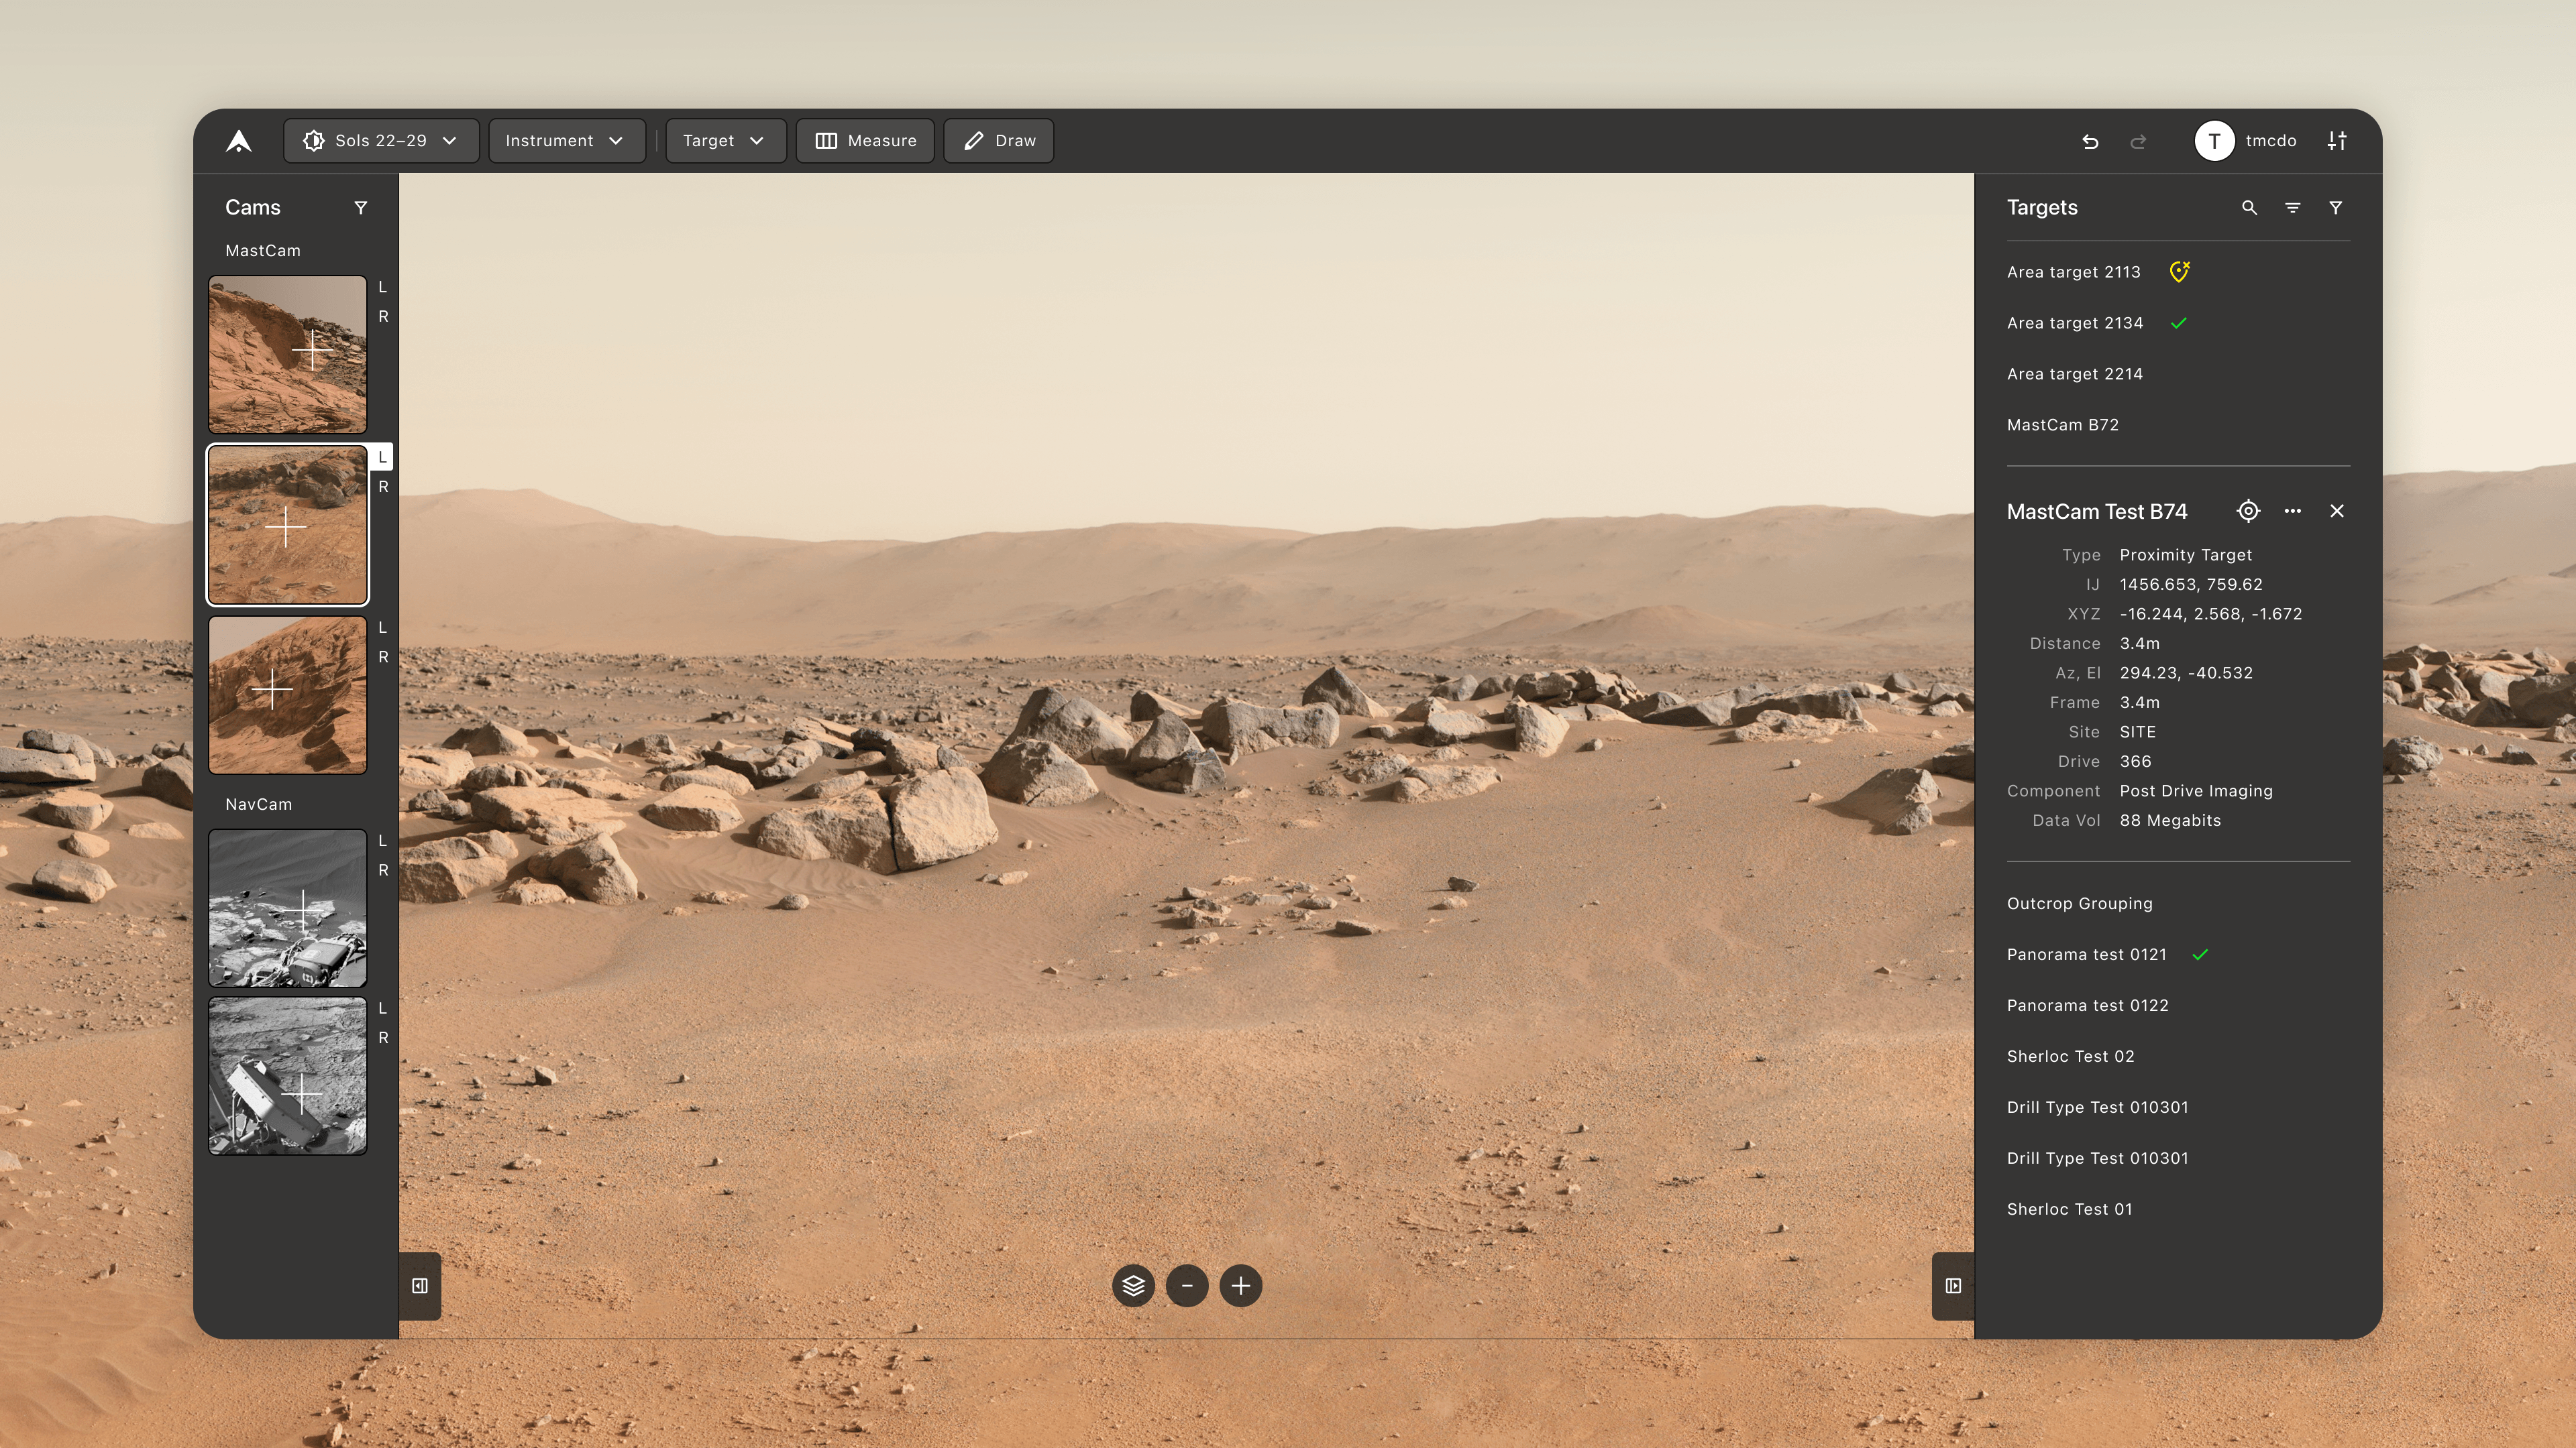Click the redo arrow icon

[2138, 141]
